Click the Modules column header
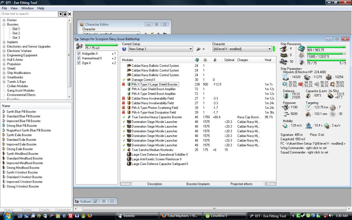Image resolution: width=352 pixels, height=220 pixels. pos(156,60)
